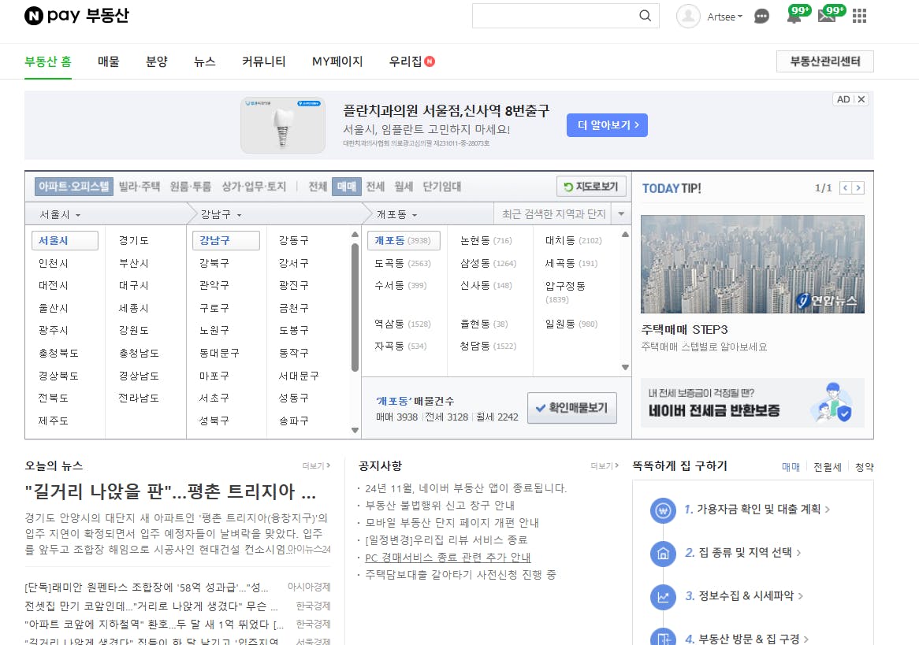Open the notifications bell icon
Screen dimensions: 919x645
(x=794, y=16)
